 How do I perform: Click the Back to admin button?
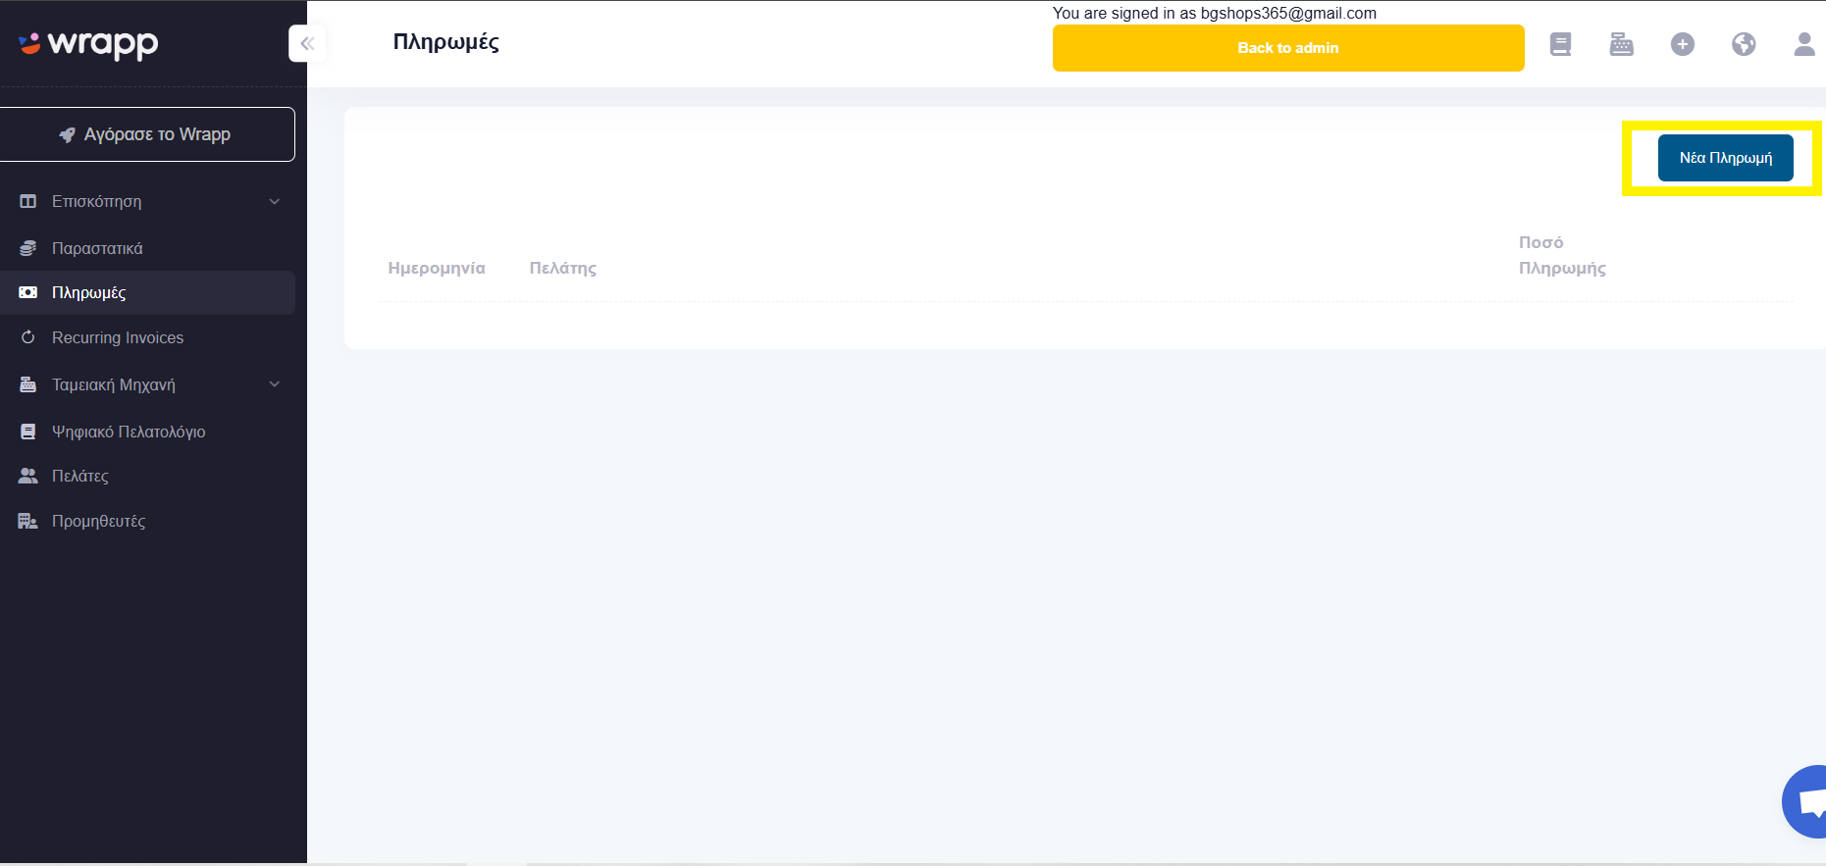pyautogui.click(x=1288, y=48)
